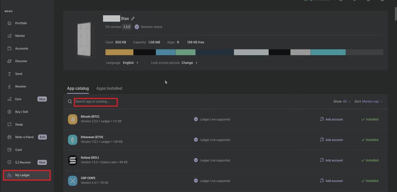
Task: Open Buy / Sell page
Action: coord(21,112)
